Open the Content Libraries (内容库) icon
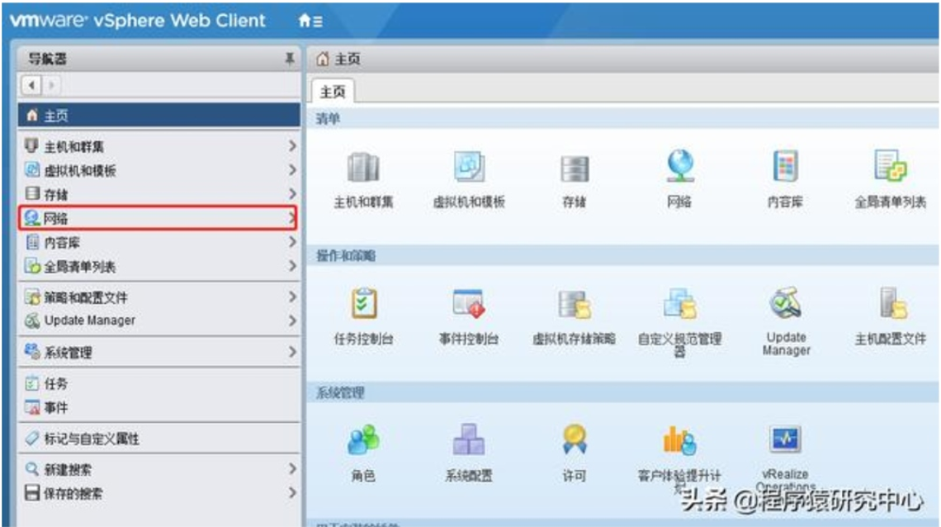The width and height of the screenshot is (941, 527). pos(786,166)
